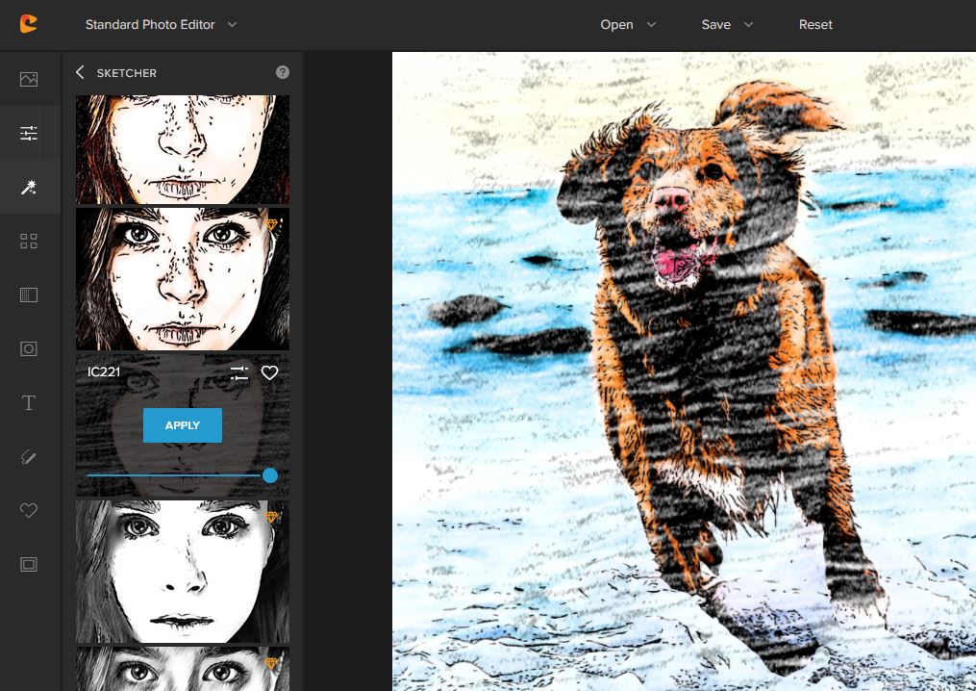976x691 pixels.
Task: Click Reset in the top bar
Action: coord(815,24)
